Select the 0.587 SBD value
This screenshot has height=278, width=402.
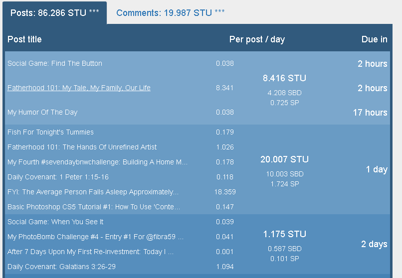point(285,249)
